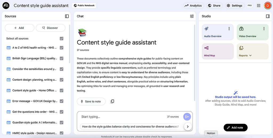Click the PRO badge

tap(250, 6)
